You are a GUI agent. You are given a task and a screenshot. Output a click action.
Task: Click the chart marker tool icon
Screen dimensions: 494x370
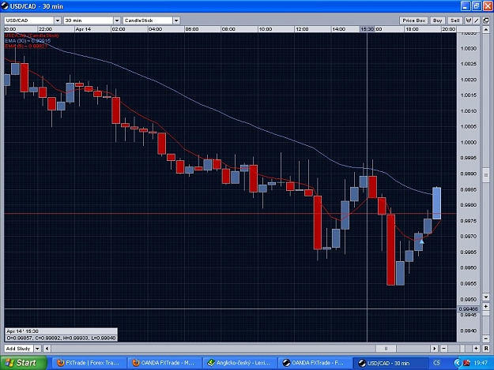coord(469,21)
